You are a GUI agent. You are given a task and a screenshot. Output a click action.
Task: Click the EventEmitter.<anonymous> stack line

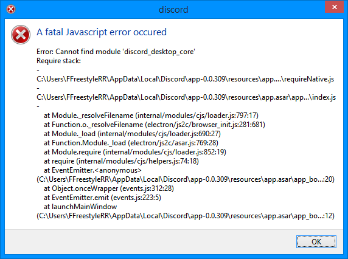pos(92,170)
